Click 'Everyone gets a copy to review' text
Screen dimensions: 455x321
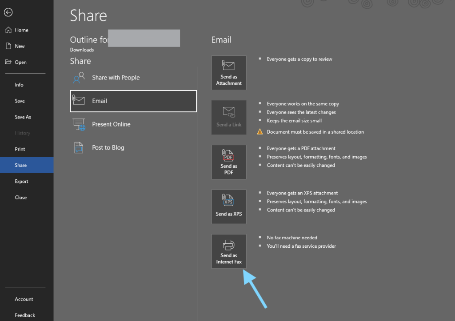pyautogui.click(x=299, y=59)
